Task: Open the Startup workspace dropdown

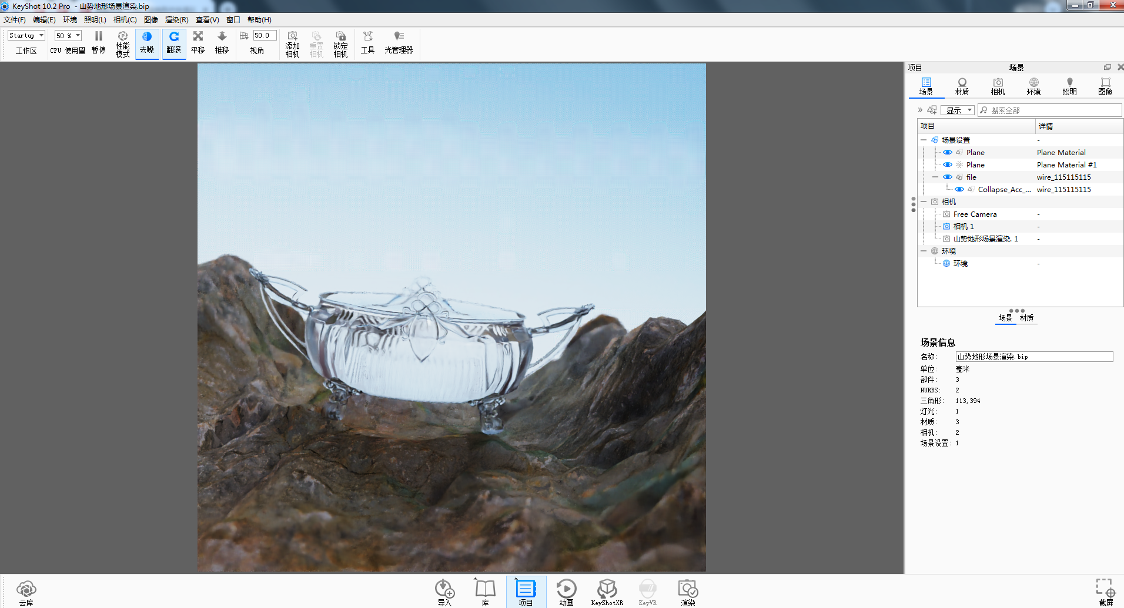Action: [x=26, y=36]
